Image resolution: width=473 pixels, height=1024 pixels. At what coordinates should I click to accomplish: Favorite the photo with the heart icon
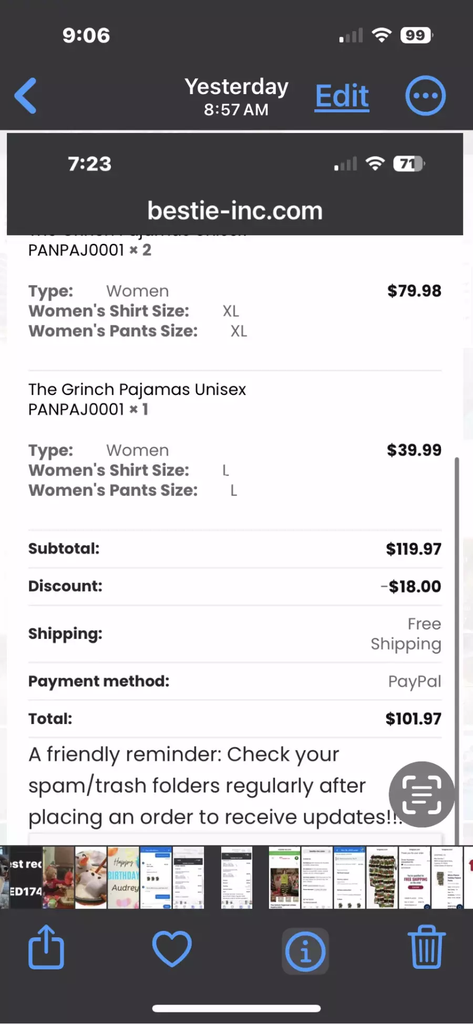click(x=172, y=949)
